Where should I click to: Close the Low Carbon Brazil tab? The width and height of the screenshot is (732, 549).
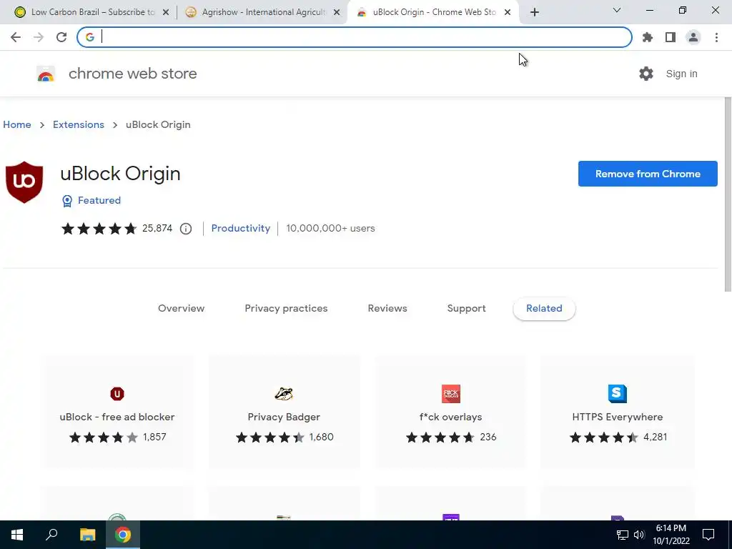pos(166,13)
